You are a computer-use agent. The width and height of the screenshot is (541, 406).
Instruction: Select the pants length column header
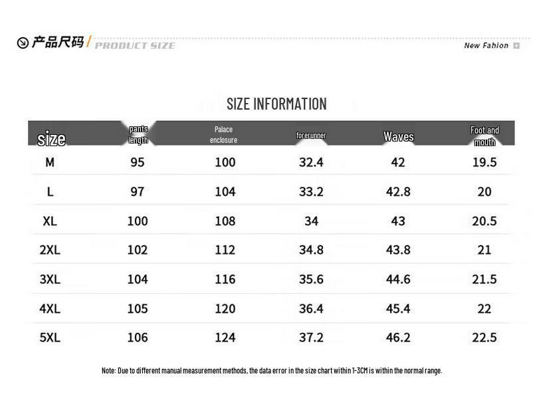point(138,134)
